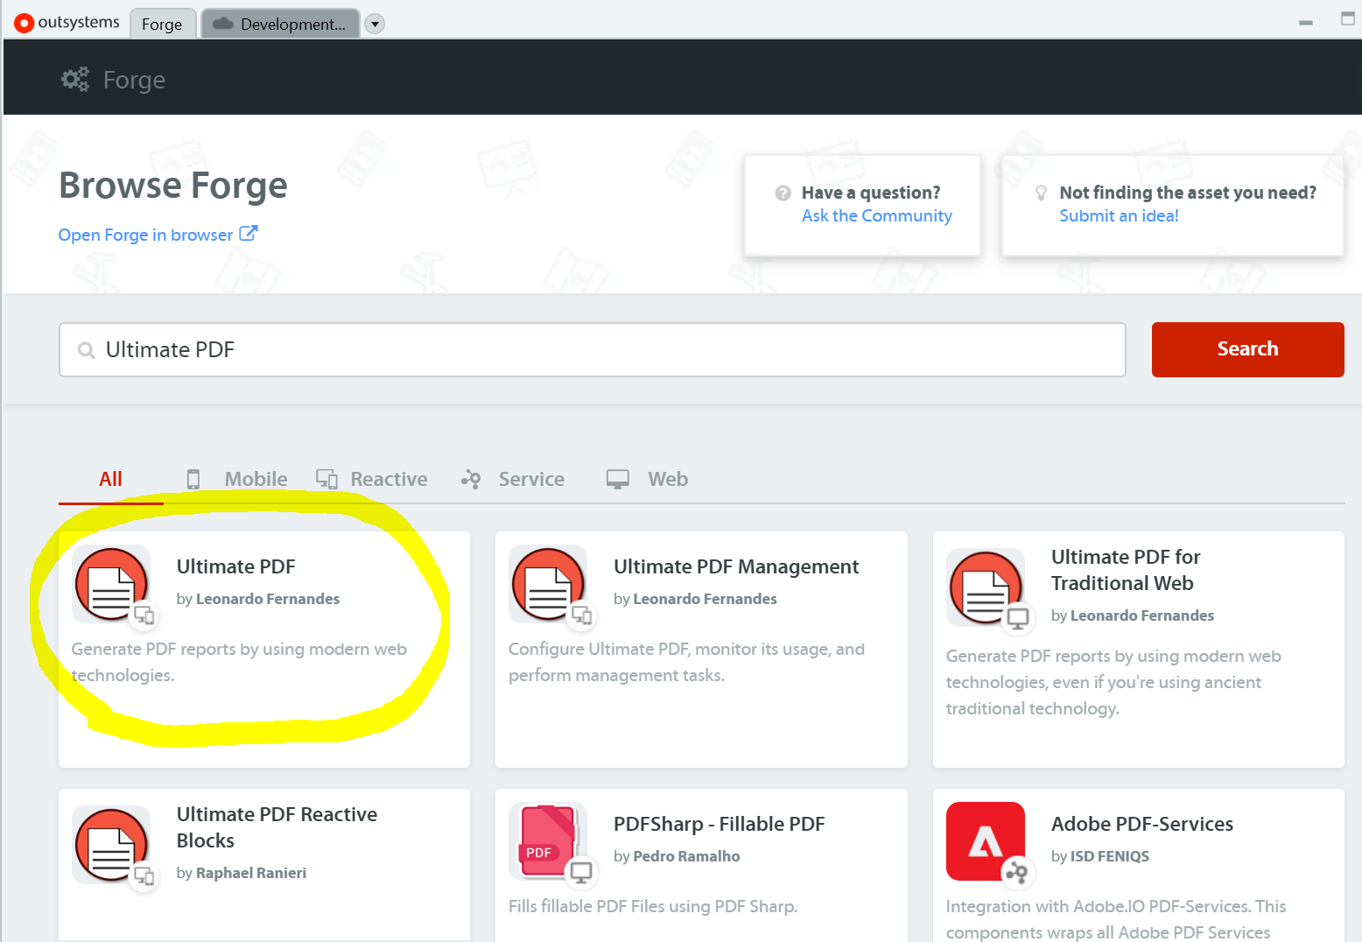Open Ultimate PDF for Traditional Web title
Viewport: 1362px width, 942px height.
coord(1126,570)
